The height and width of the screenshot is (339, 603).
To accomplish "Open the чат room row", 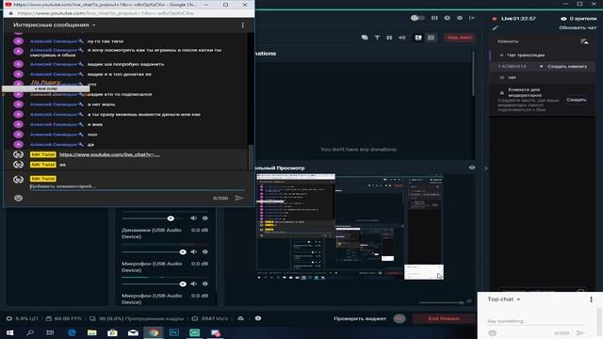I will (x=543, y=77).
